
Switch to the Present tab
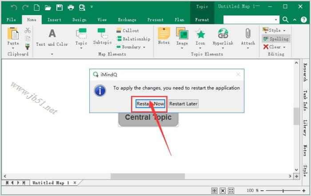tap(155, 20)
